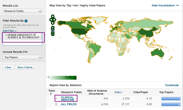The height and width of the screenshot is (110, 183).
Task: Zoom out on the map with the minus
Action: click(x=53, y=34)
